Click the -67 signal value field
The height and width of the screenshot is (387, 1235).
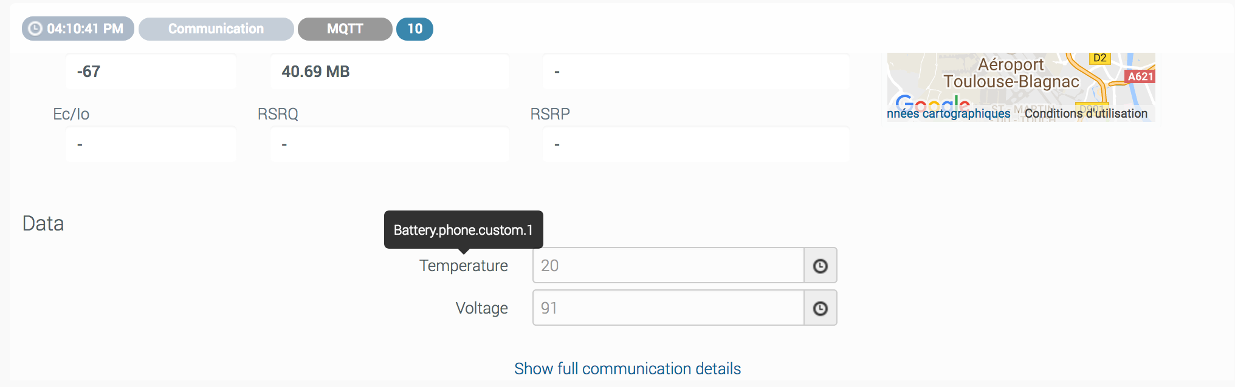(x=151, y=72)
